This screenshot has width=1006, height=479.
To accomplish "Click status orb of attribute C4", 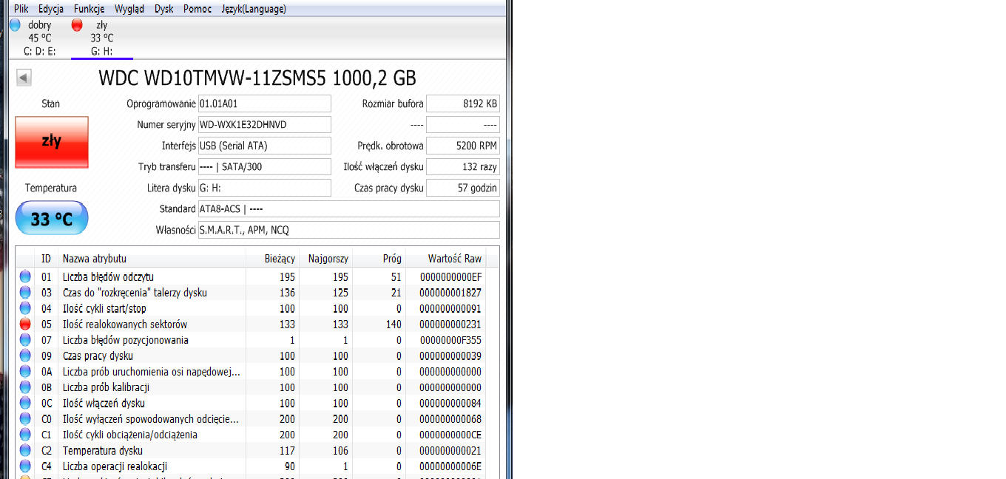I will pos(25,466).
